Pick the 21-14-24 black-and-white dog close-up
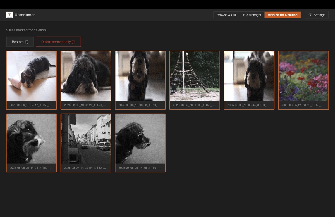The height and width of the screenshot is (217, 335). (32, 139)
